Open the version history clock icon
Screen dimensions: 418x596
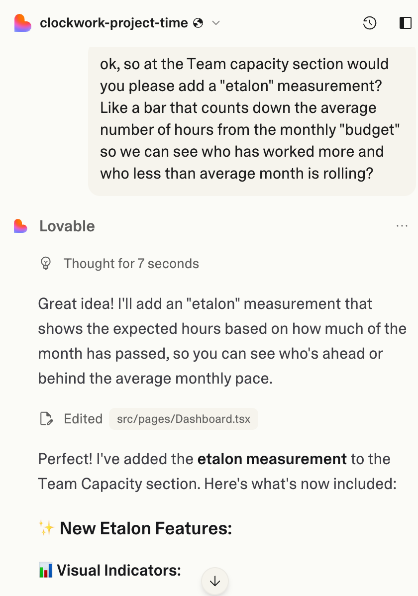369,23
